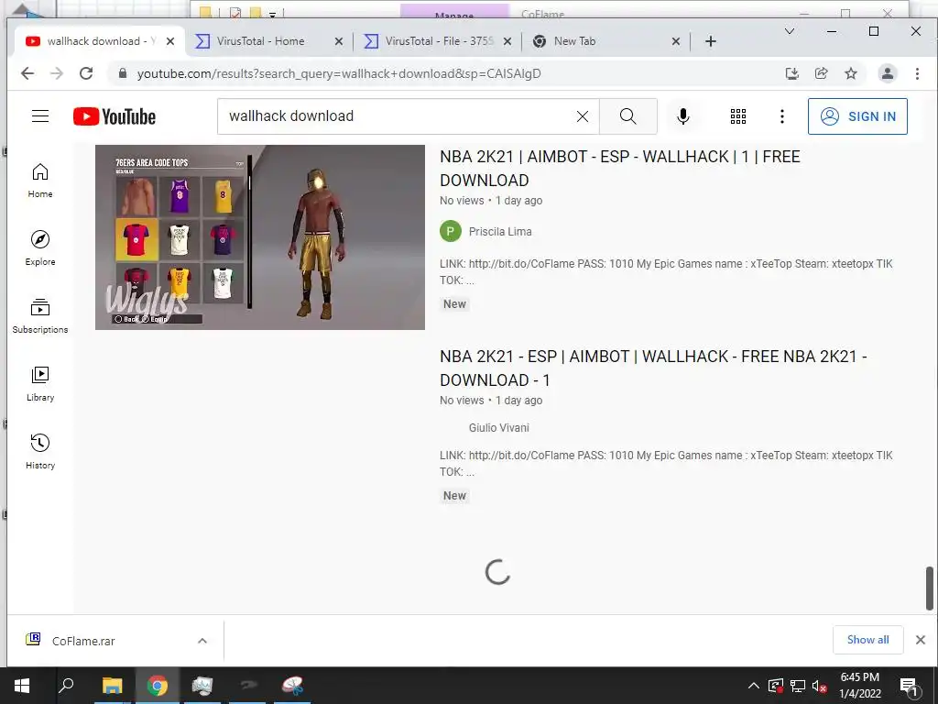Click the Priscila Lima green avatar
The image size is (938, 704).
tap(451, 231)
